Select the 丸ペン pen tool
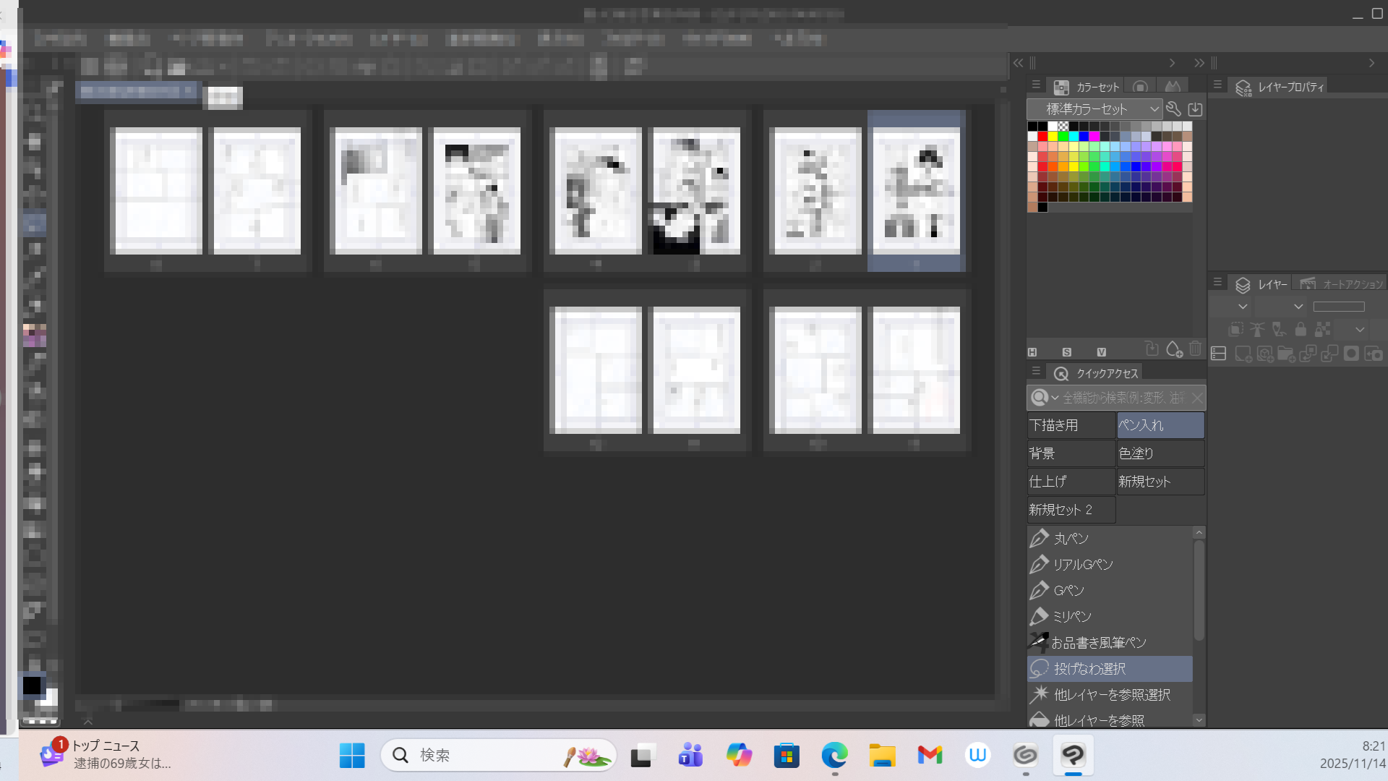This screenshot has width=1388, height=781. click(x=1071, y=539)
